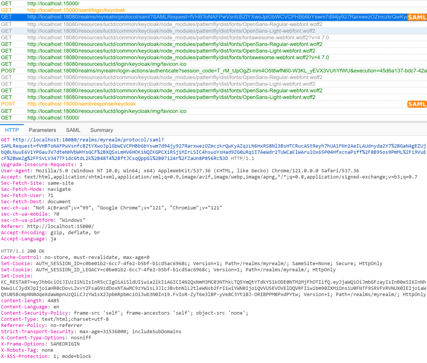Select the saml/login/keycloak request row
Viewport: 427px width, 363px height.
(71, 10)
